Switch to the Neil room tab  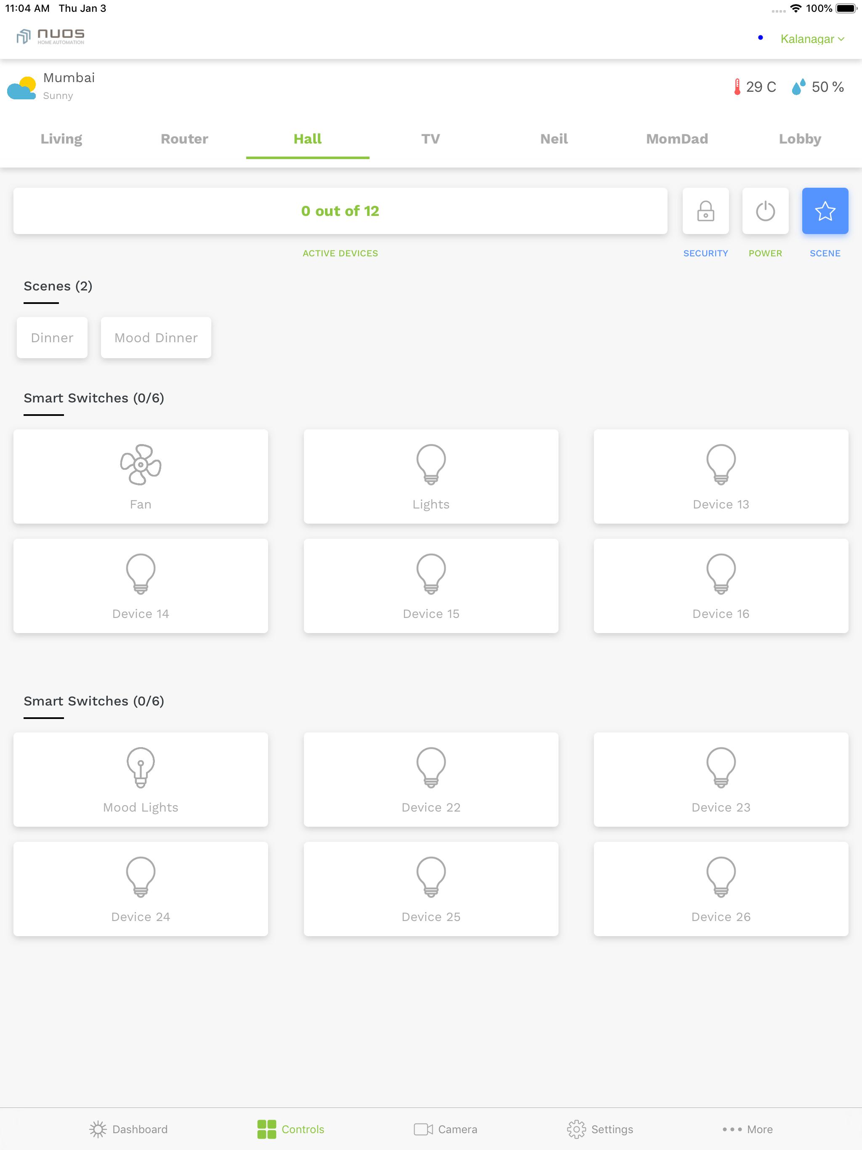click(x=554, y=139)
